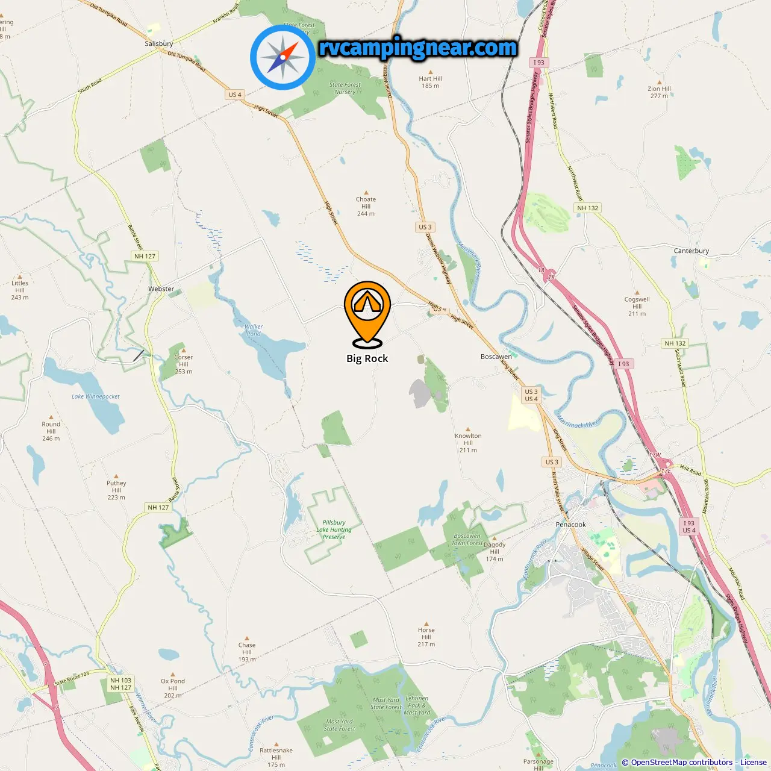Click the US 4 route shield near Salisbury

(235, 95)
